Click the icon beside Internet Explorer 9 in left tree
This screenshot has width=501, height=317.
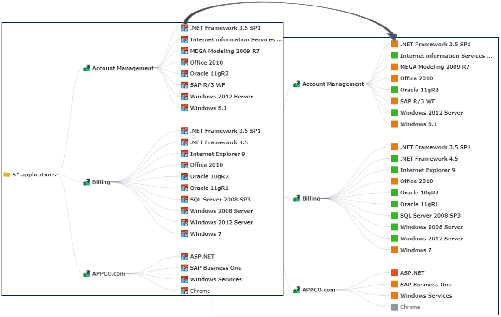tap(184, 154)
